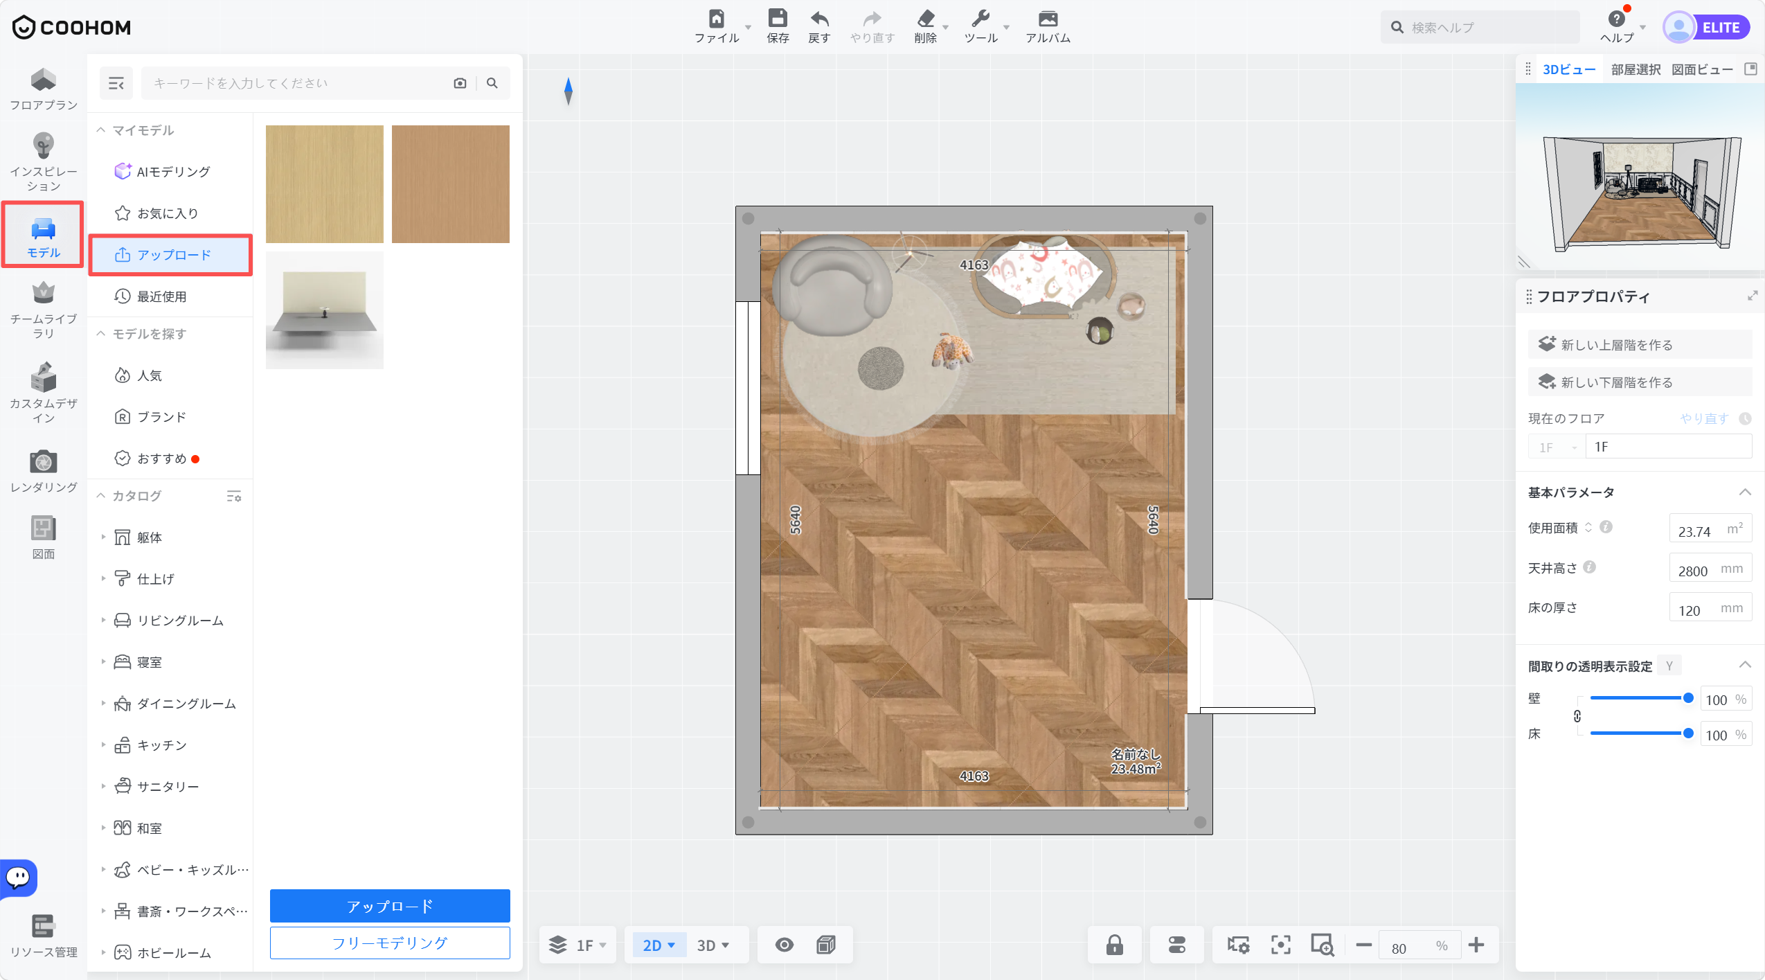This screenshot has width=1765, height=980.
Task: Click the 戻す undo icon
Action: pyautogui.click(x=819, y=19)
